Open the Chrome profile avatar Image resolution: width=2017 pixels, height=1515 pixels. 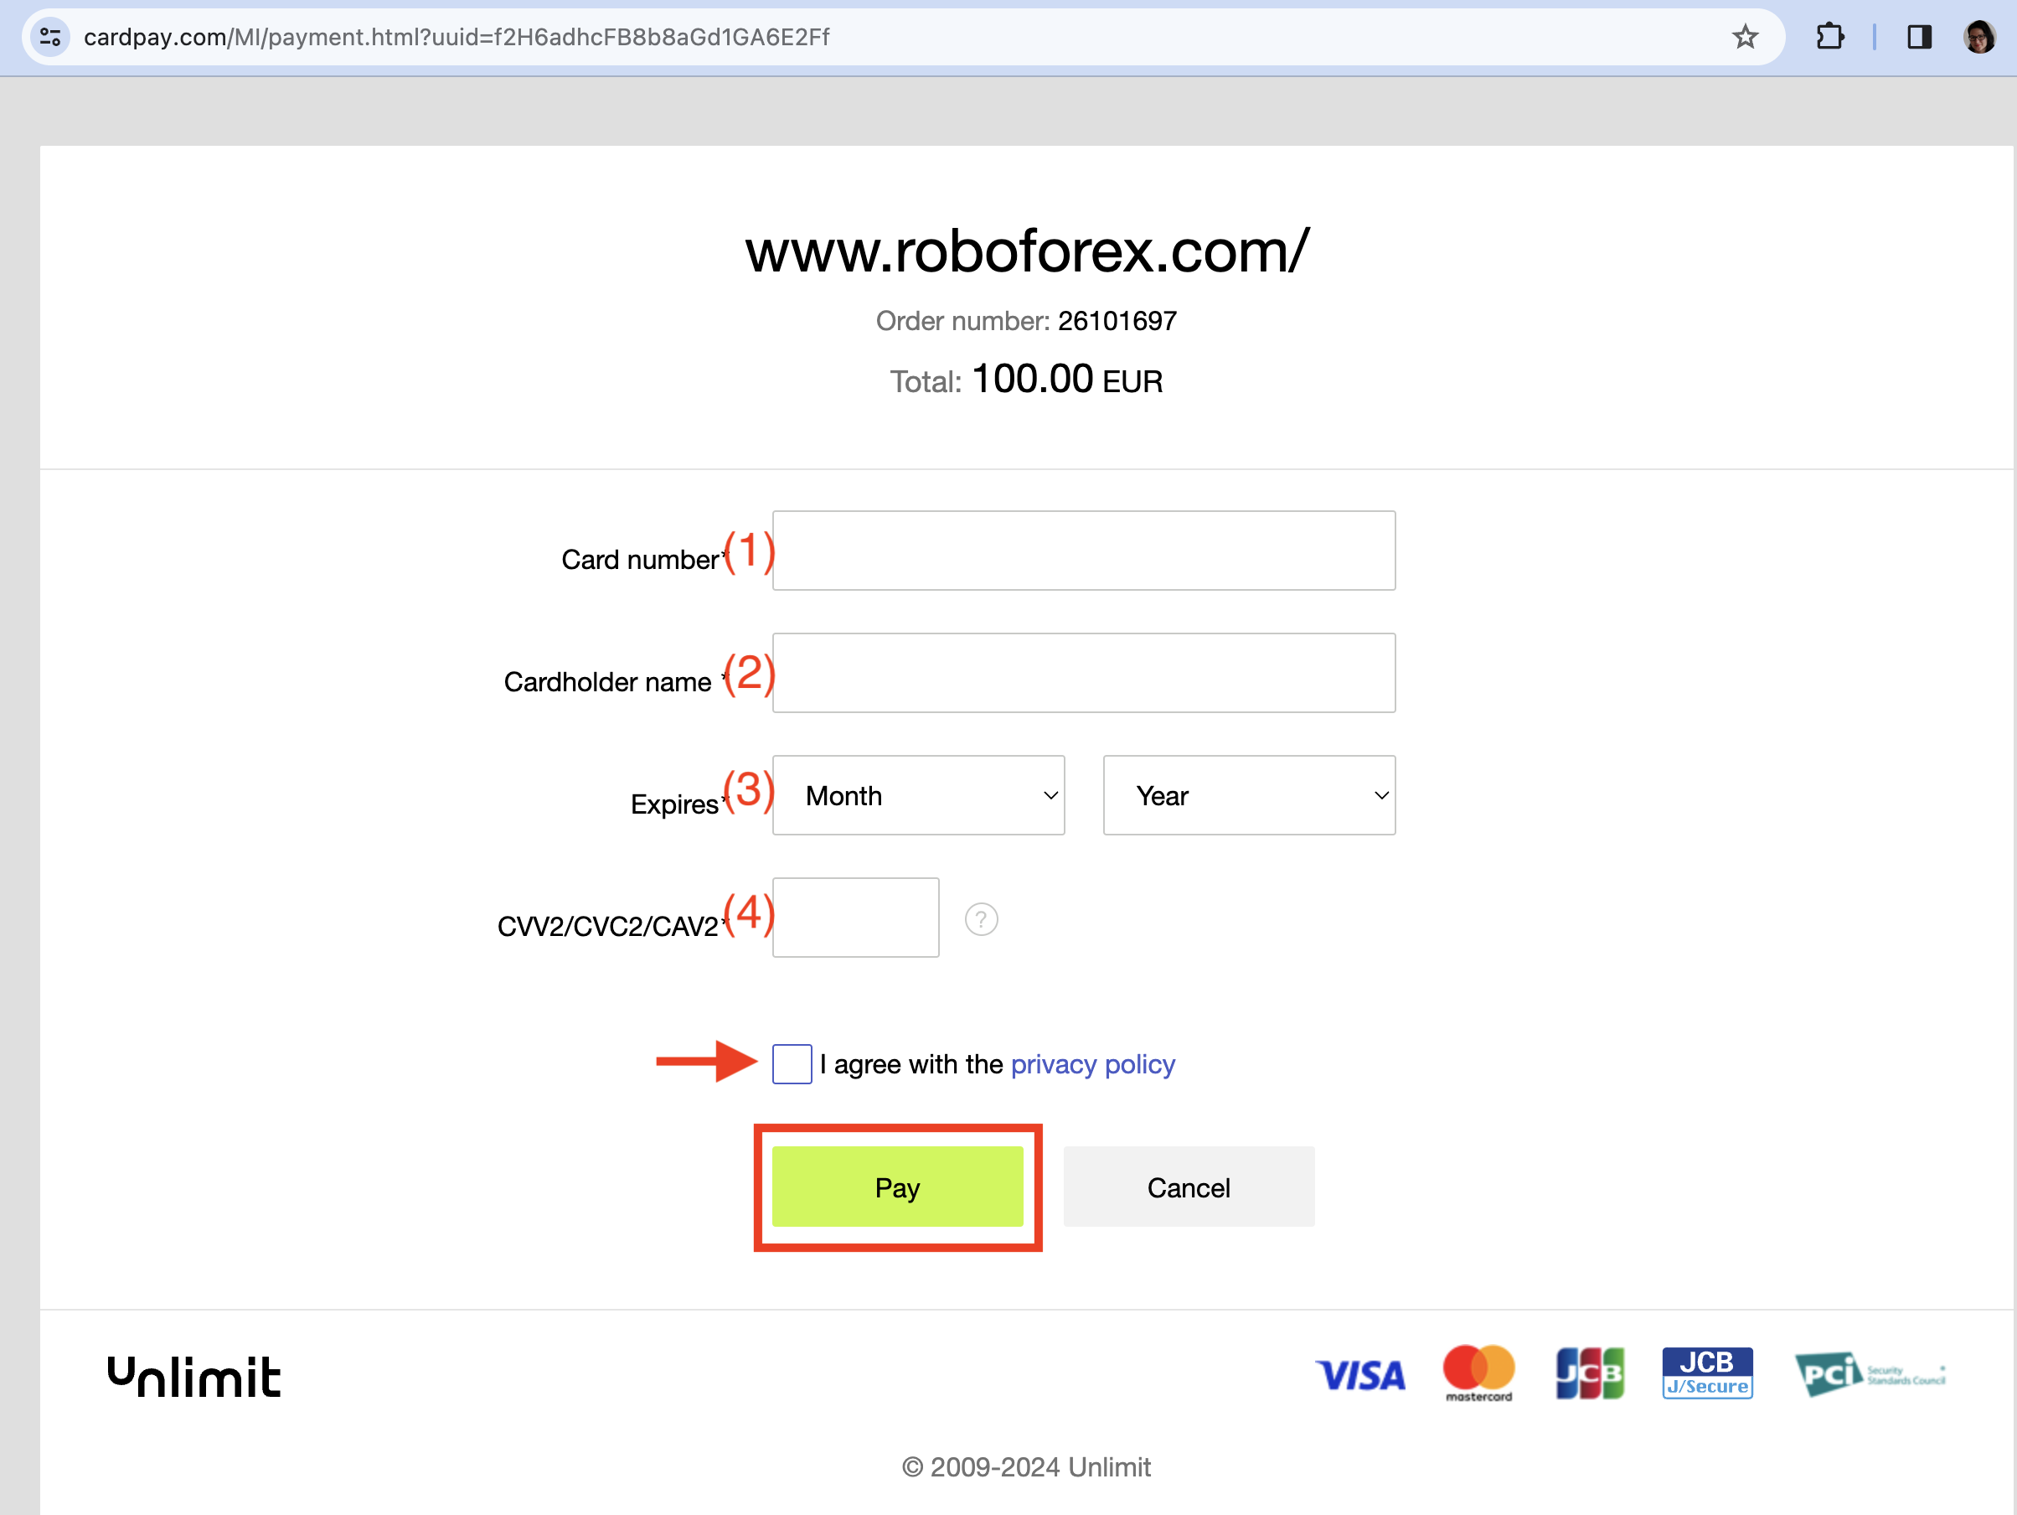[1978, 38]
